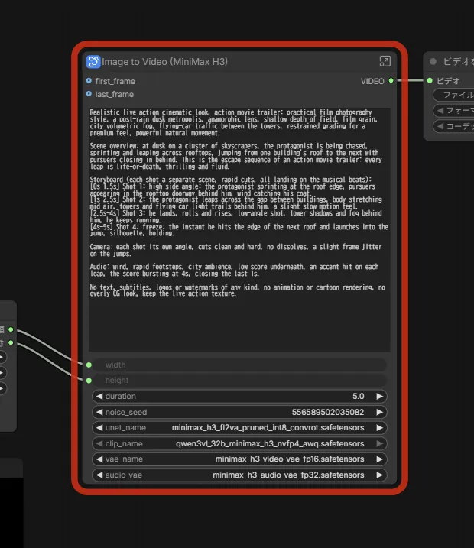Click the "No text, subtitles" paragraph
This screenshot has height=548, width=474.
pos(237,290)
